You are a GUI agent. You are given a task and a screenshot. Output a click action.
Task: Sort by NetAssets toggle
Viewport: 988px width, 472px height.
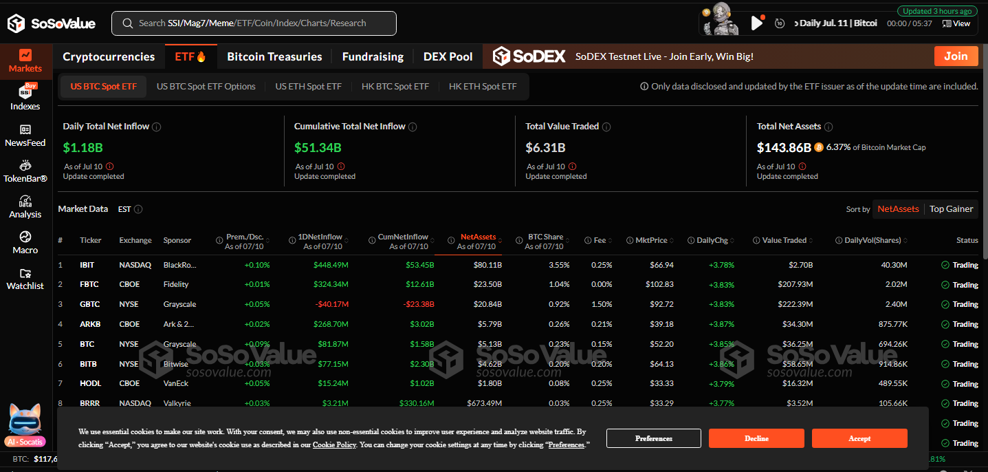[x=898, y=209]
